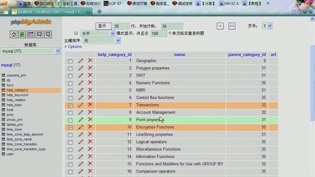Show more bookmarks with double chevron
This screenshot has width=315, height=177.
point(268,3)
